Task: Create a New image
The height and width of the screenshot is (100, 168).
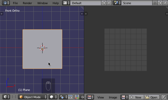Action: click(136, 97)
